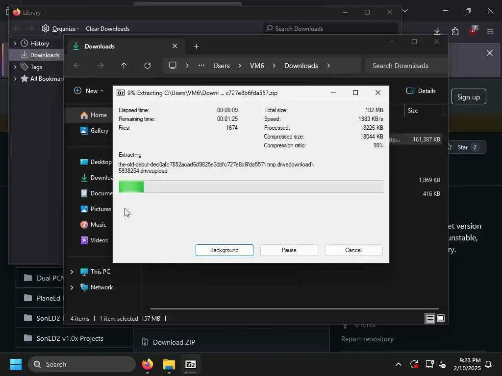Screen dimensions: 502x376
Task: Expand chevron after the PC icon in Explorer address bar
Action: (x=187, y=66)
